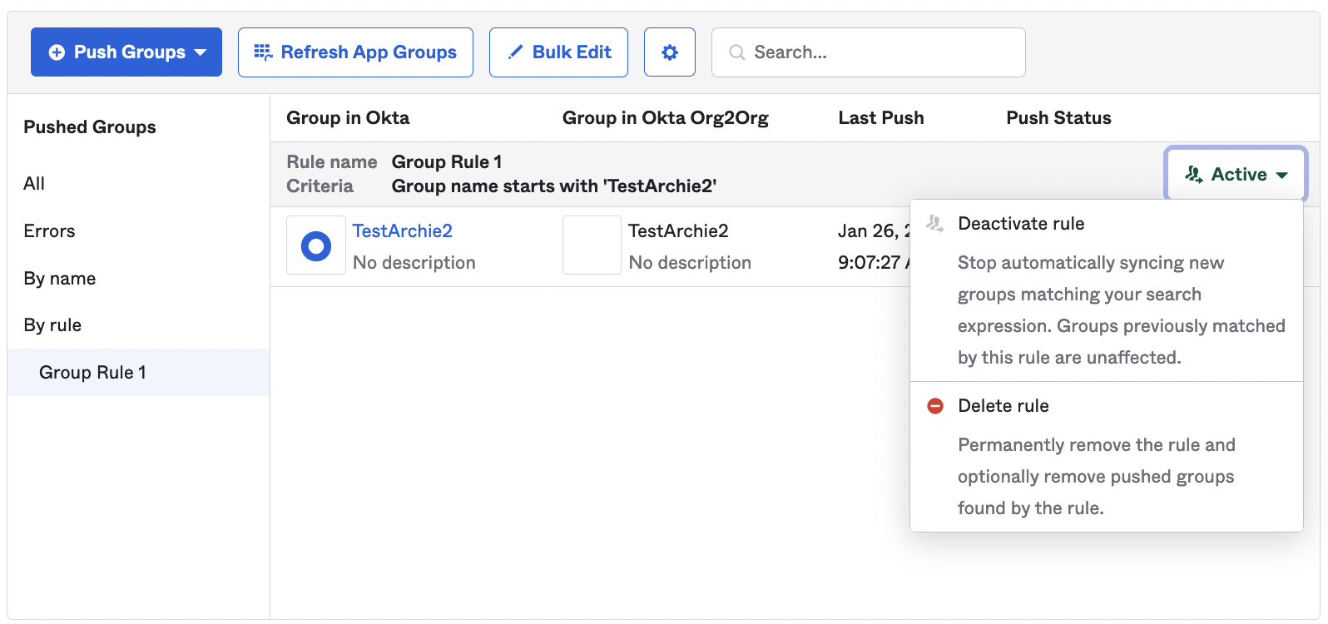
Task: Click the pencil icon in Bulk Edit
Action: coord(515,52)
